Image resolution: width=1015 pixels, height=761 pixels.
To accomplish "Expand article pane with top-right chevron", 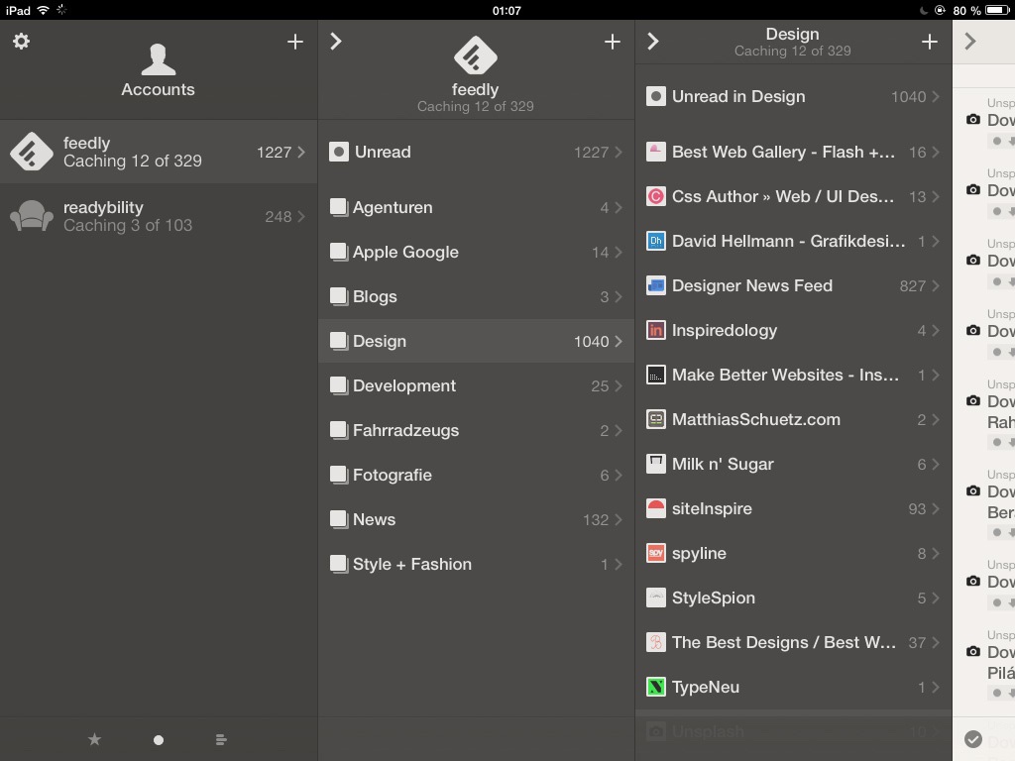I will click(969, 42).
